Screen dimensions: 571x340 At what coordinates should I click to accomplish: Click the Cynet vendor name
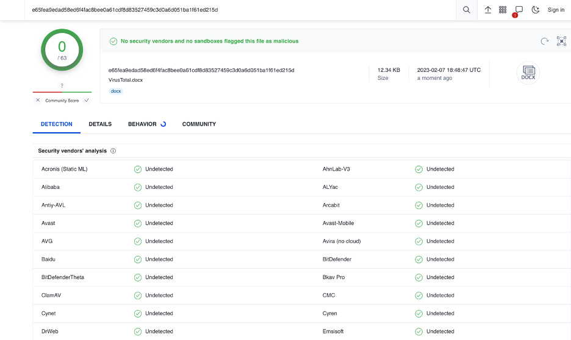pyautogui.click(x=48, y=313)
